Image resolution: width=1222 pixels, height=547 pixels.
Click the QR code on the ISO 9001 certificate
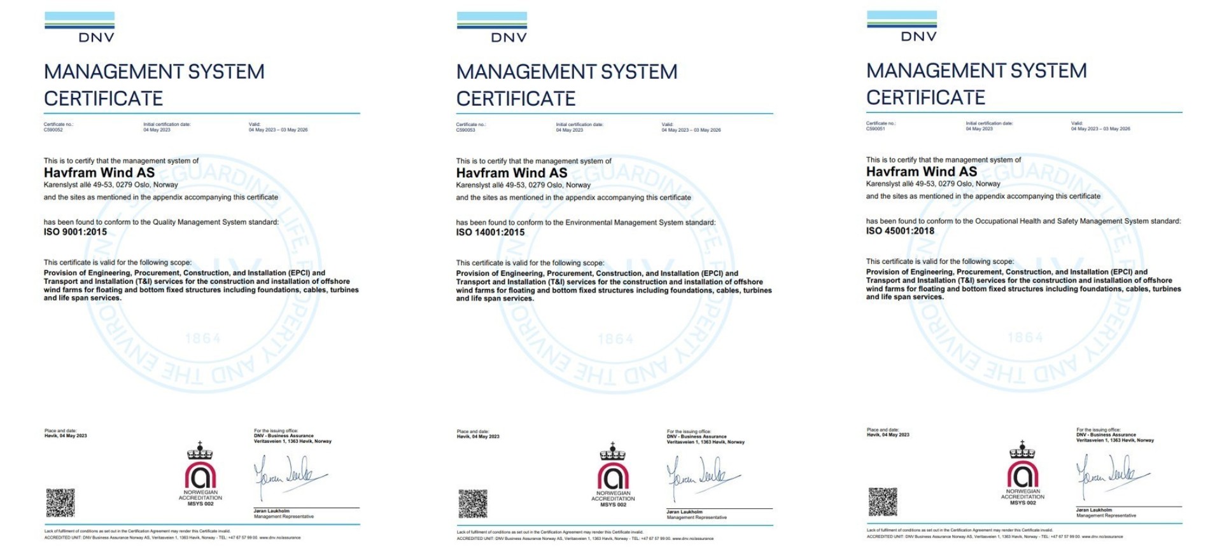click(60, 502)
